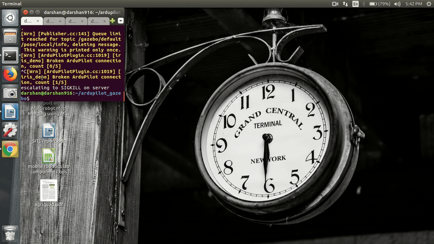The image size is (434, 244).
Task: Select the fourth terminal tab
Action: [94, 21]
